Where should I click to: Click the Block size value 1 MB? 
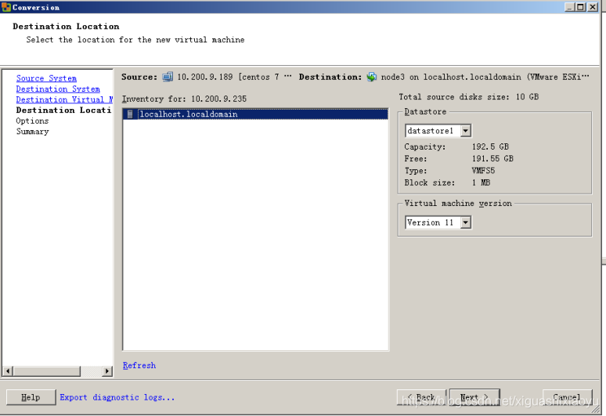(481, 183)
